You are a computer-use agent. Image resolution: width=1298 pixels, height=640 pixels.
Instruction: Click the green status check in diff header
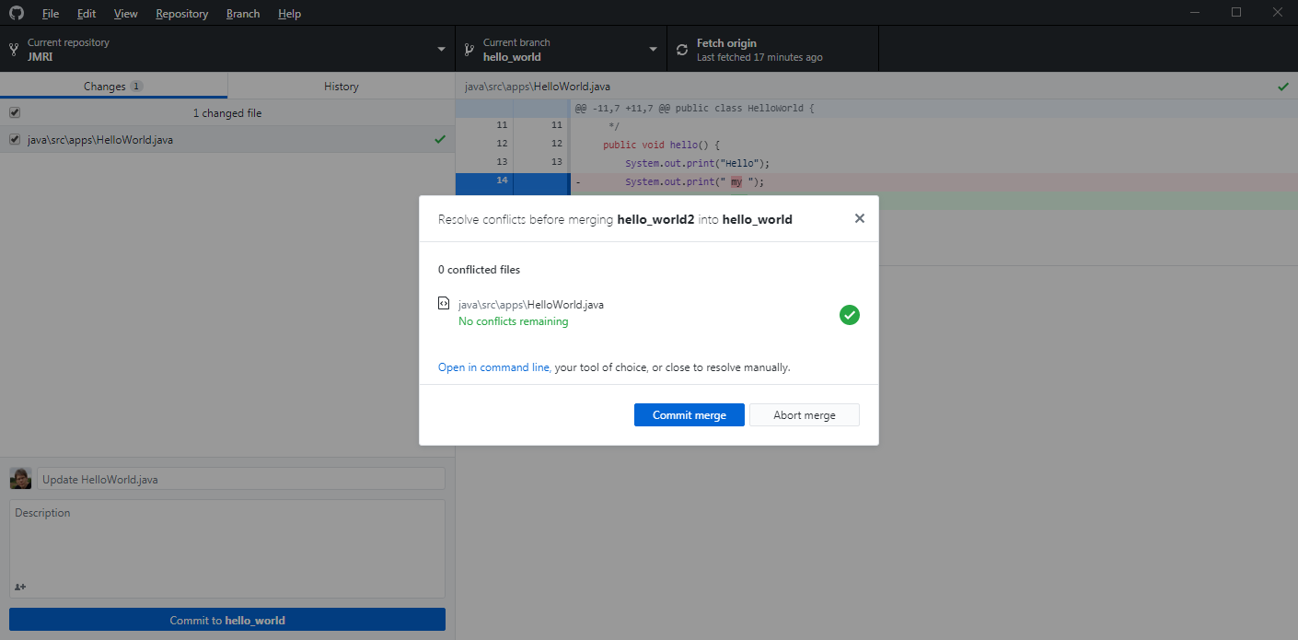(x=1282, y=87)
